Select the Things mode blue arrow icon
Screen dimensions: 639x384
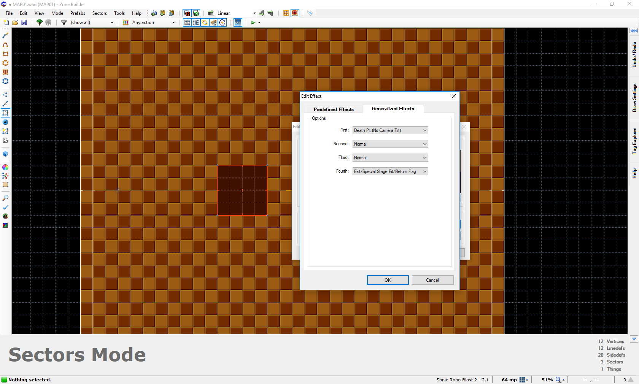tap(5, 122)
